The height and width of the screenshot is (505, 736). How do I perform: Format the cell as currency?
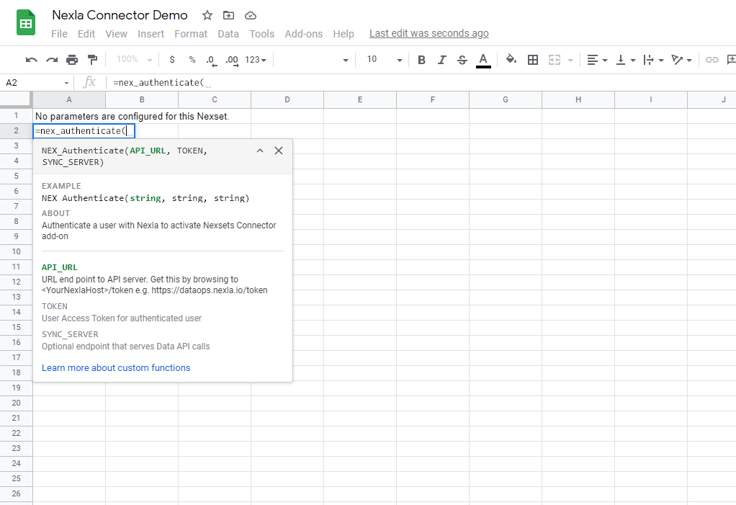coord(172,60)
